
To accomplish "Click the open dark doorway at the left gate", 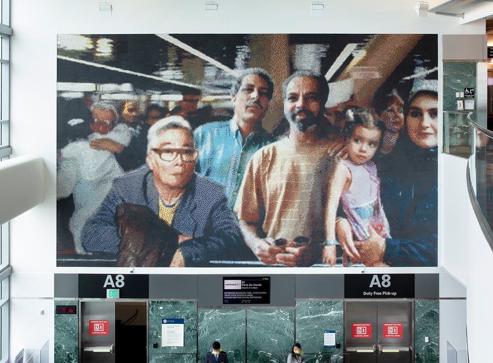I will [x=131, y=332].
